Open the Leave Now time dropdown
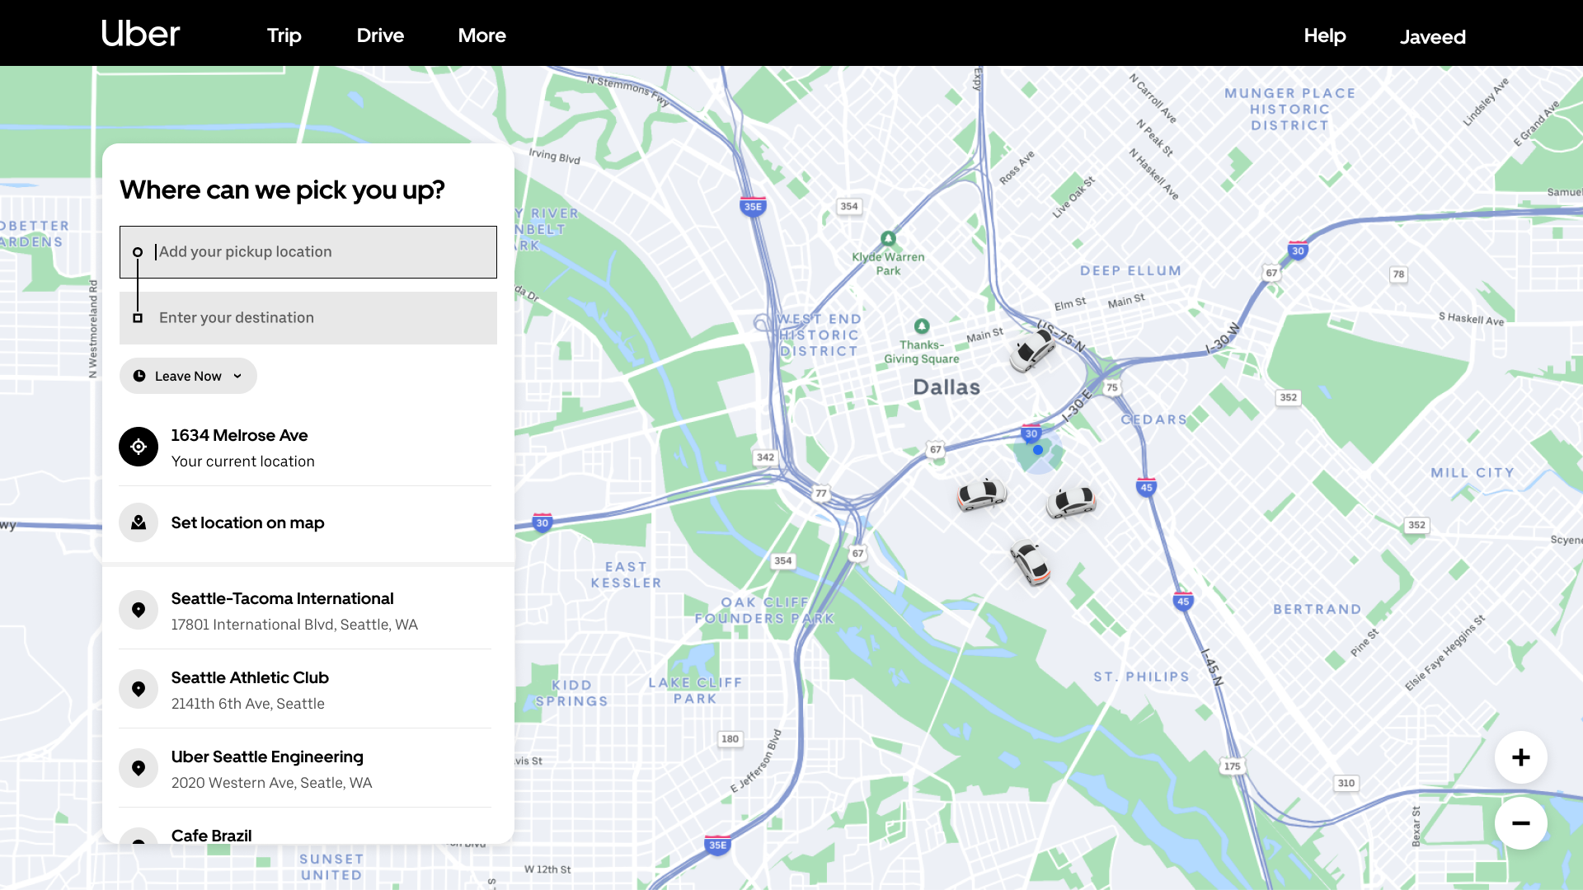The image size is (1583, 890). click(188, 376)
